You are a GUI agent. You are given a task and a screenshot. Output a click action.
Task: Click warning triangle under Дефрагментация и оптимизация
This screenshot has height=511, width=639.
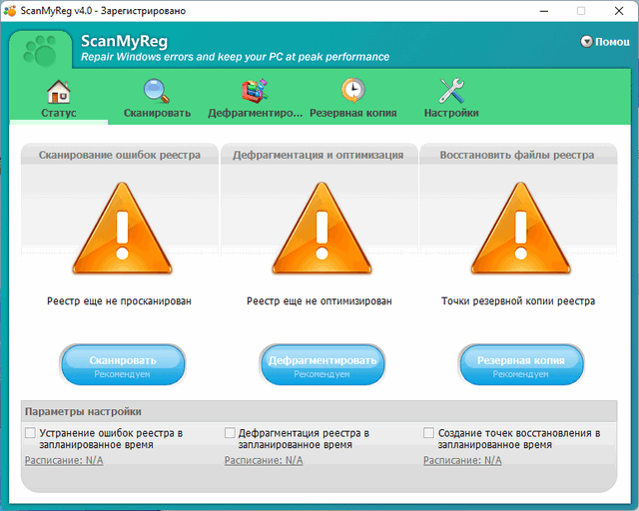point(321,229)
